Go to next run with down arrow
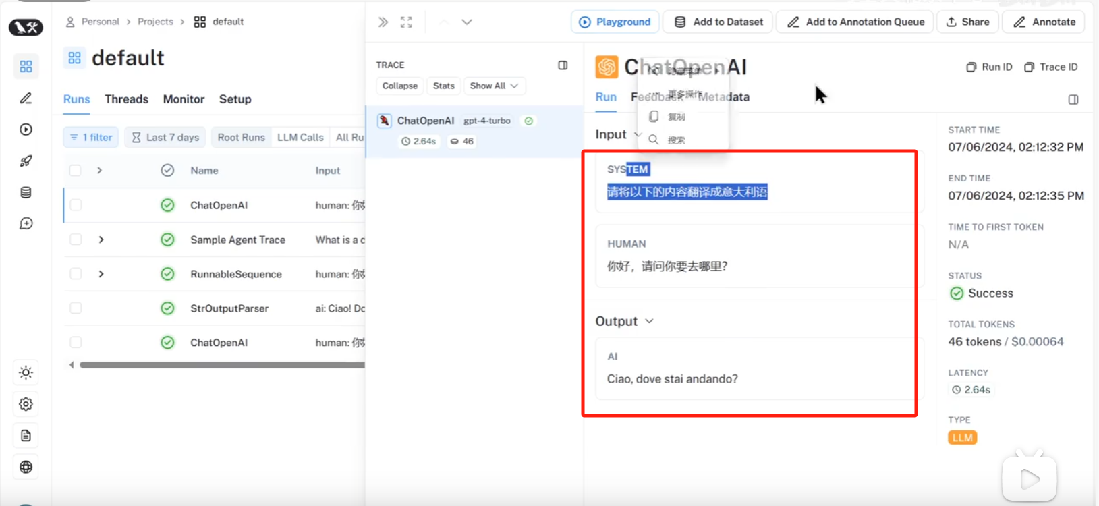This screenshot has height=506, width=1099. (467, 22)
